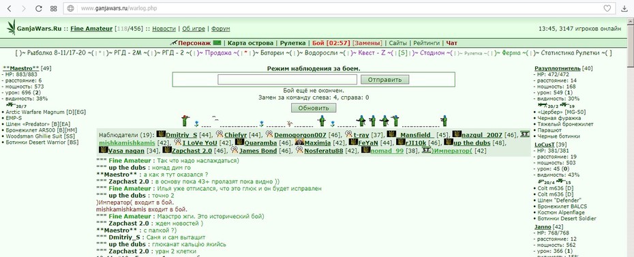Image resolution: width=634 pixels, height=257 pixels.
Task: Click the syndicate icon beside _Mansfield_
Action: pyautogui.click(x=391, y=134)
